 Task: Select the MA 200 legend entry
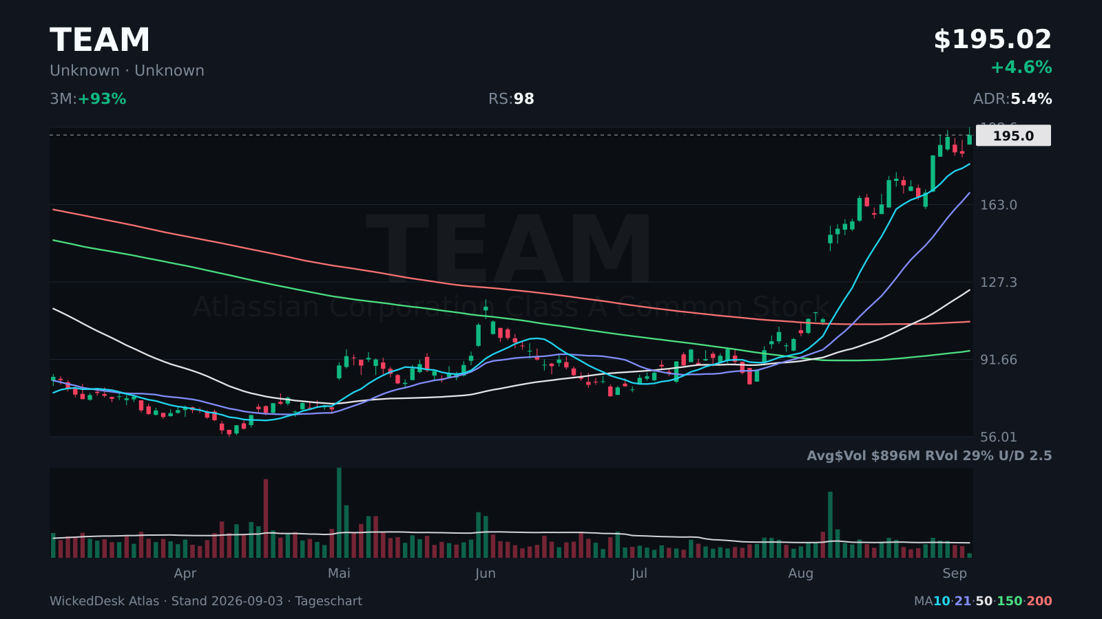[x=1039, y=601]
